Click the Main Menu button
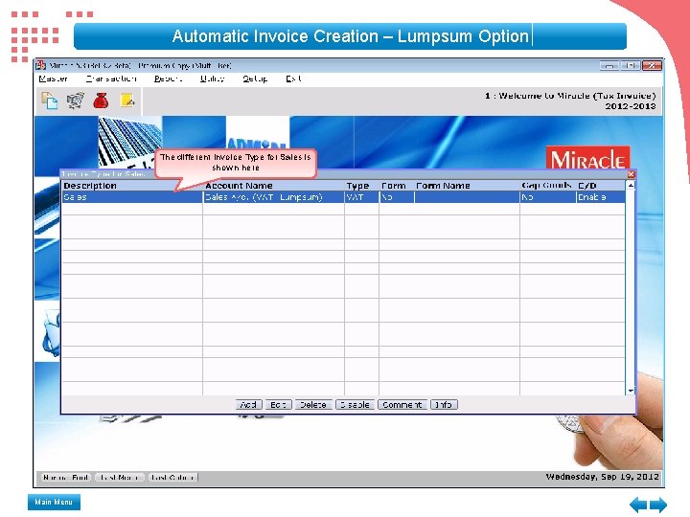The height and width of the screenshot is (517, 690). coord(54,502)
